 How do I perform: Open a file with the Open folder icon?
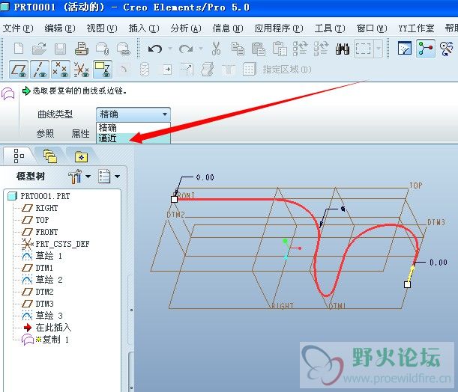pyautogui.click(x=39, y=49)
